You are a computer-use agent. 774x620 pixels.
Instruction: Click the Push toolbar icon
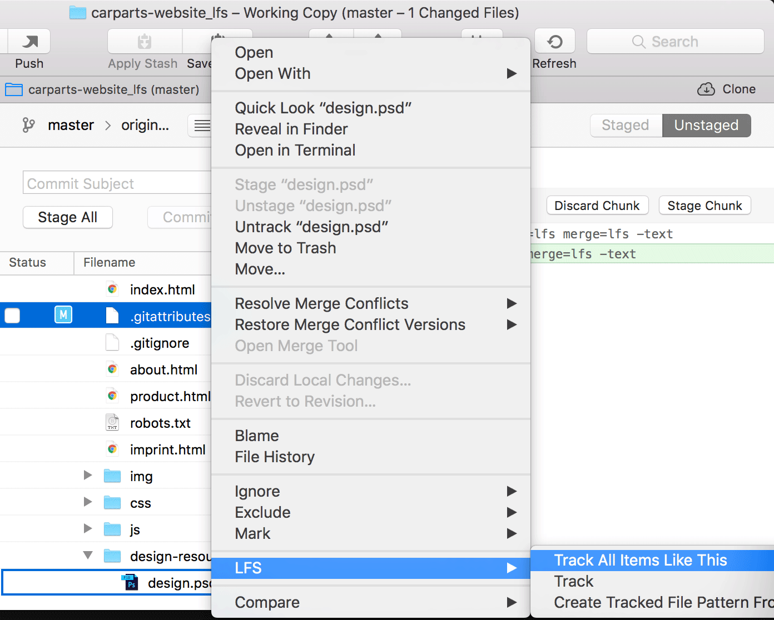click(x=28, y=41)
